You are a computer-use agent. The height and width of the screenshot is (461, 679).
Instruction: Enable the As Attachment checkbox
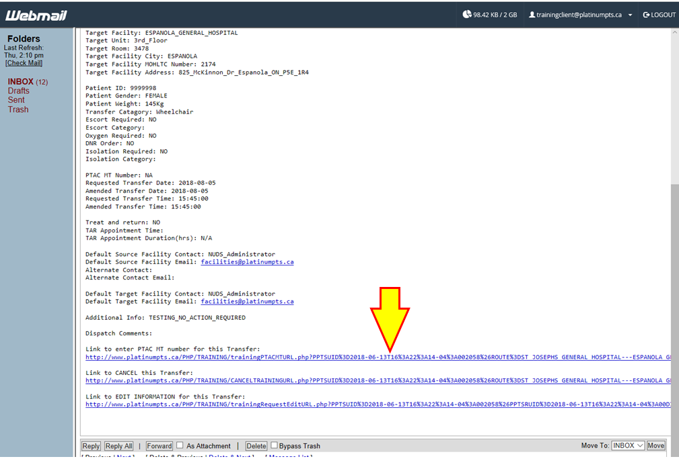coord(180,446)
